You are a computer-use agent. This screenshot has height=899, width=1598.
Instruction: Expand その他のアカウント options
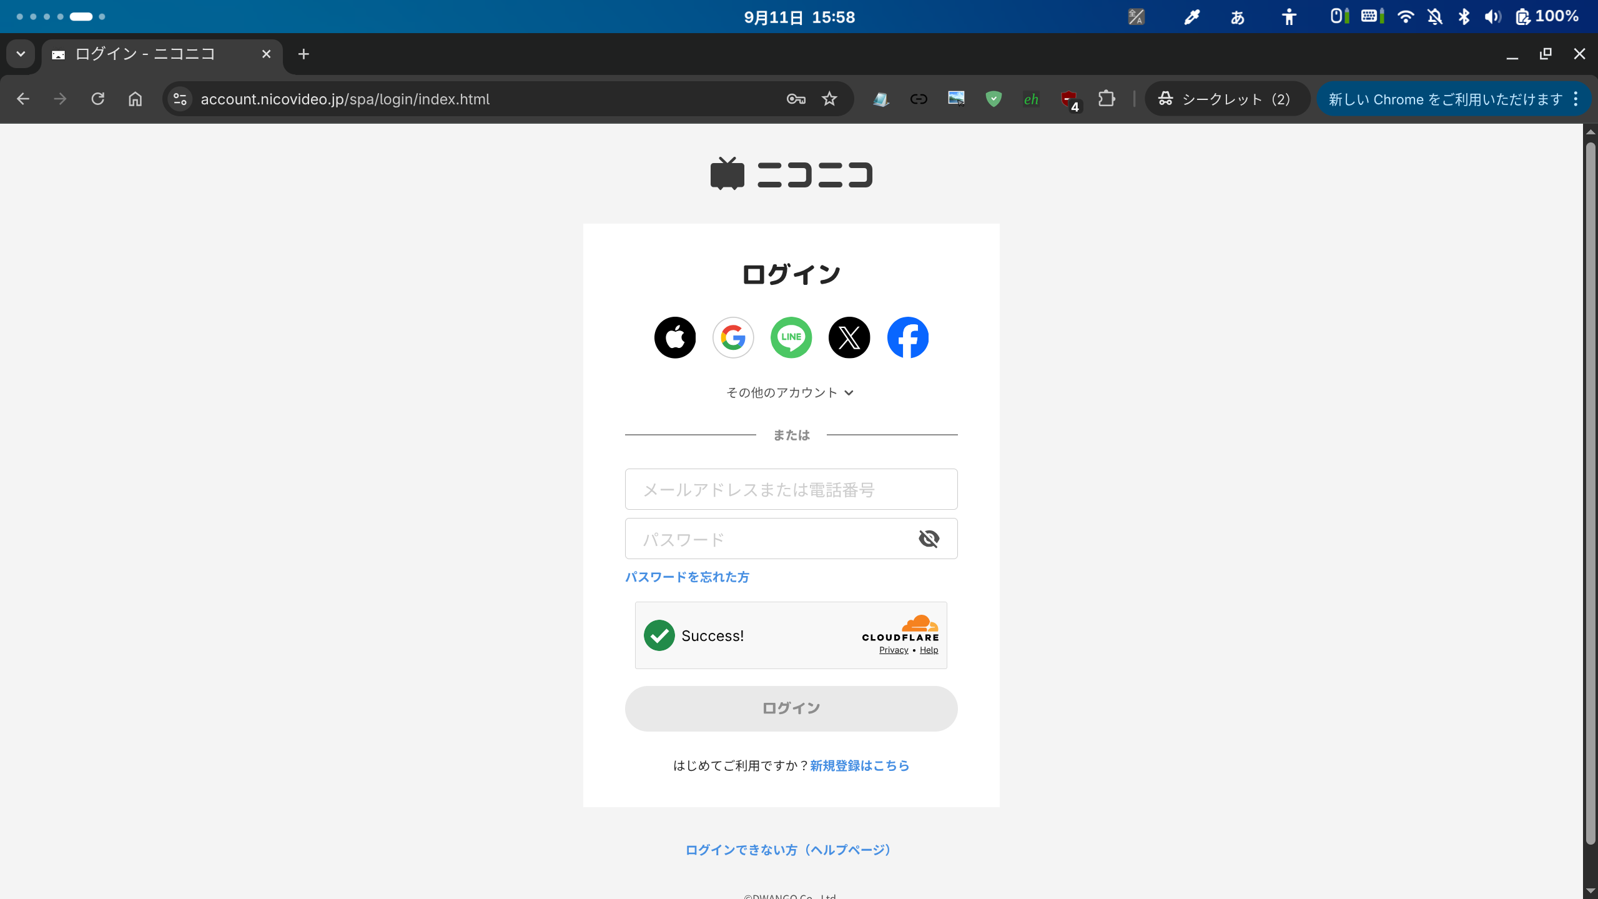[x=790, y=392]
